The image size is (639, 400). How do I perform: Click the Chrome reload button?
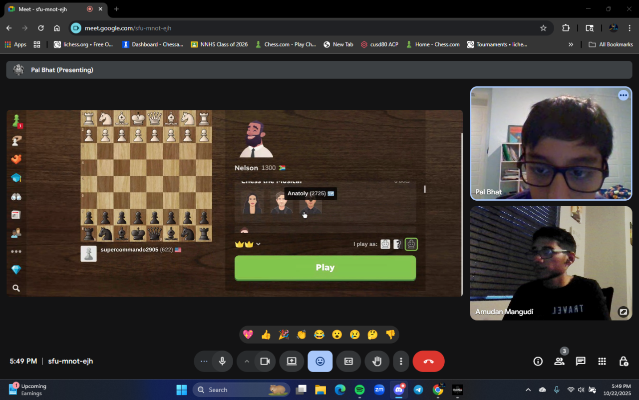41,28
